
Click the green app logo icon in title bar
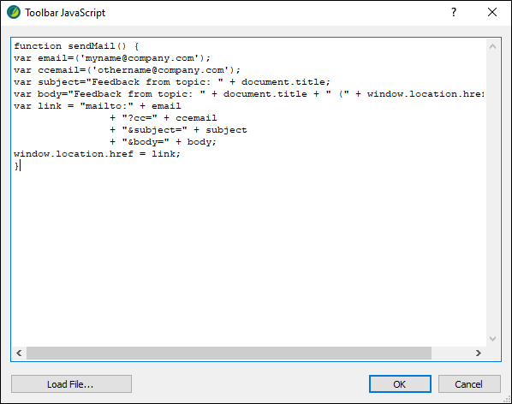14,12
